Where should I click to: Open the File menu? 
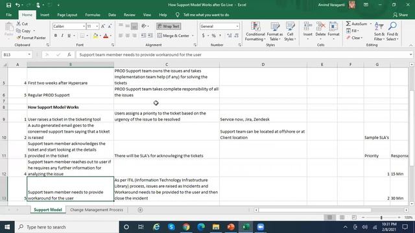[8, 15]
